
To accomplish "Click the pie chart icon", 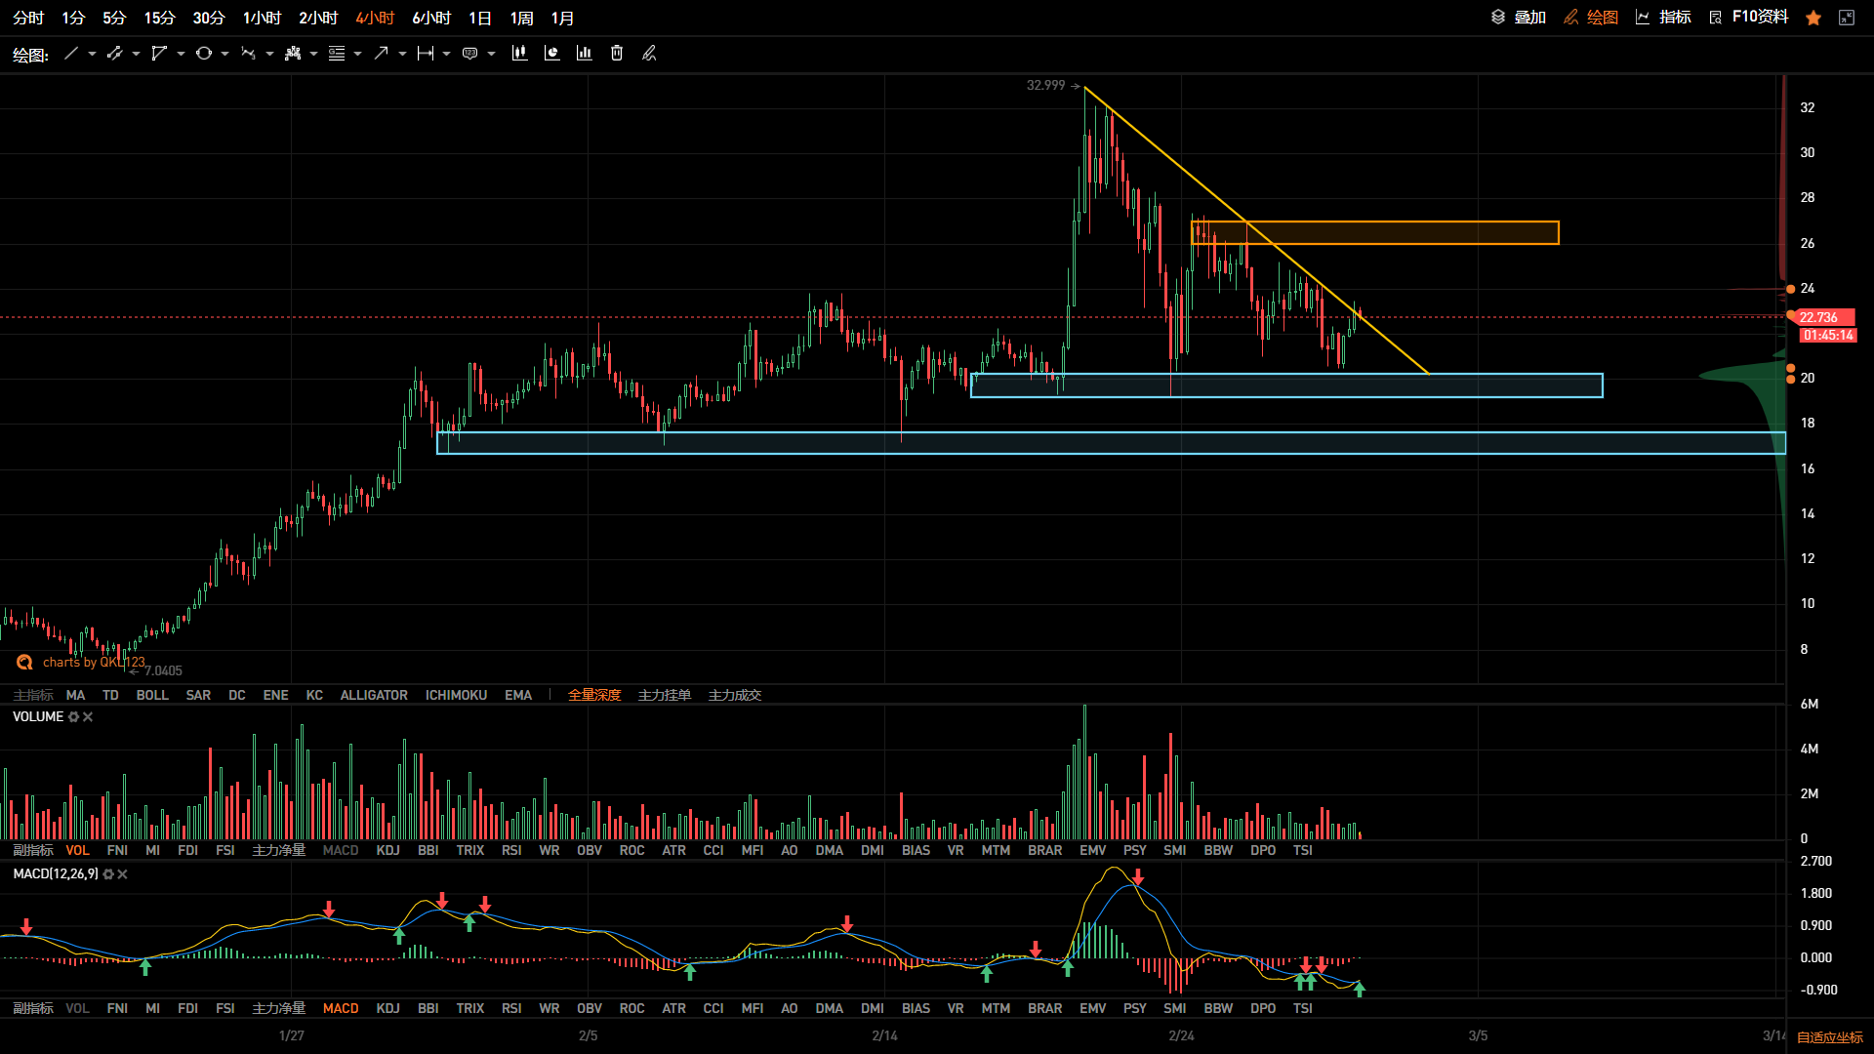I will [551, 54].
